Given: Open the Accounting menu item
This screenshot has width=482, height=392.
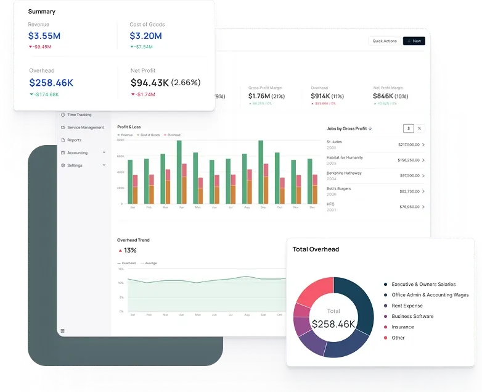Looking at the screenshot, I should [x=84, y=152].
